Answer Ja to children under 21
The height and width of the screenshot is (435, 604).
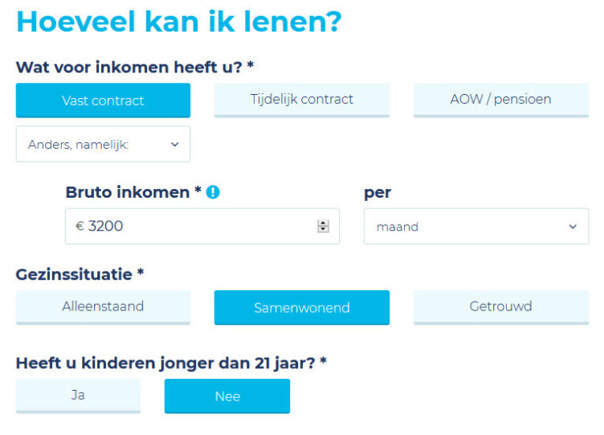tap(78, 395)
